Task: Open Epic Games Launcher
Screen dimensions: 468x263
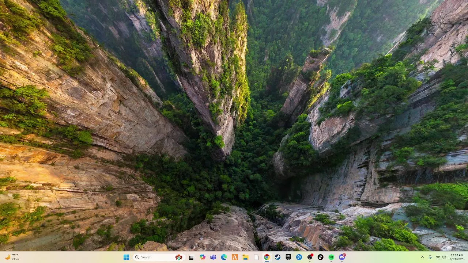Action: click(x=288, y=257)
